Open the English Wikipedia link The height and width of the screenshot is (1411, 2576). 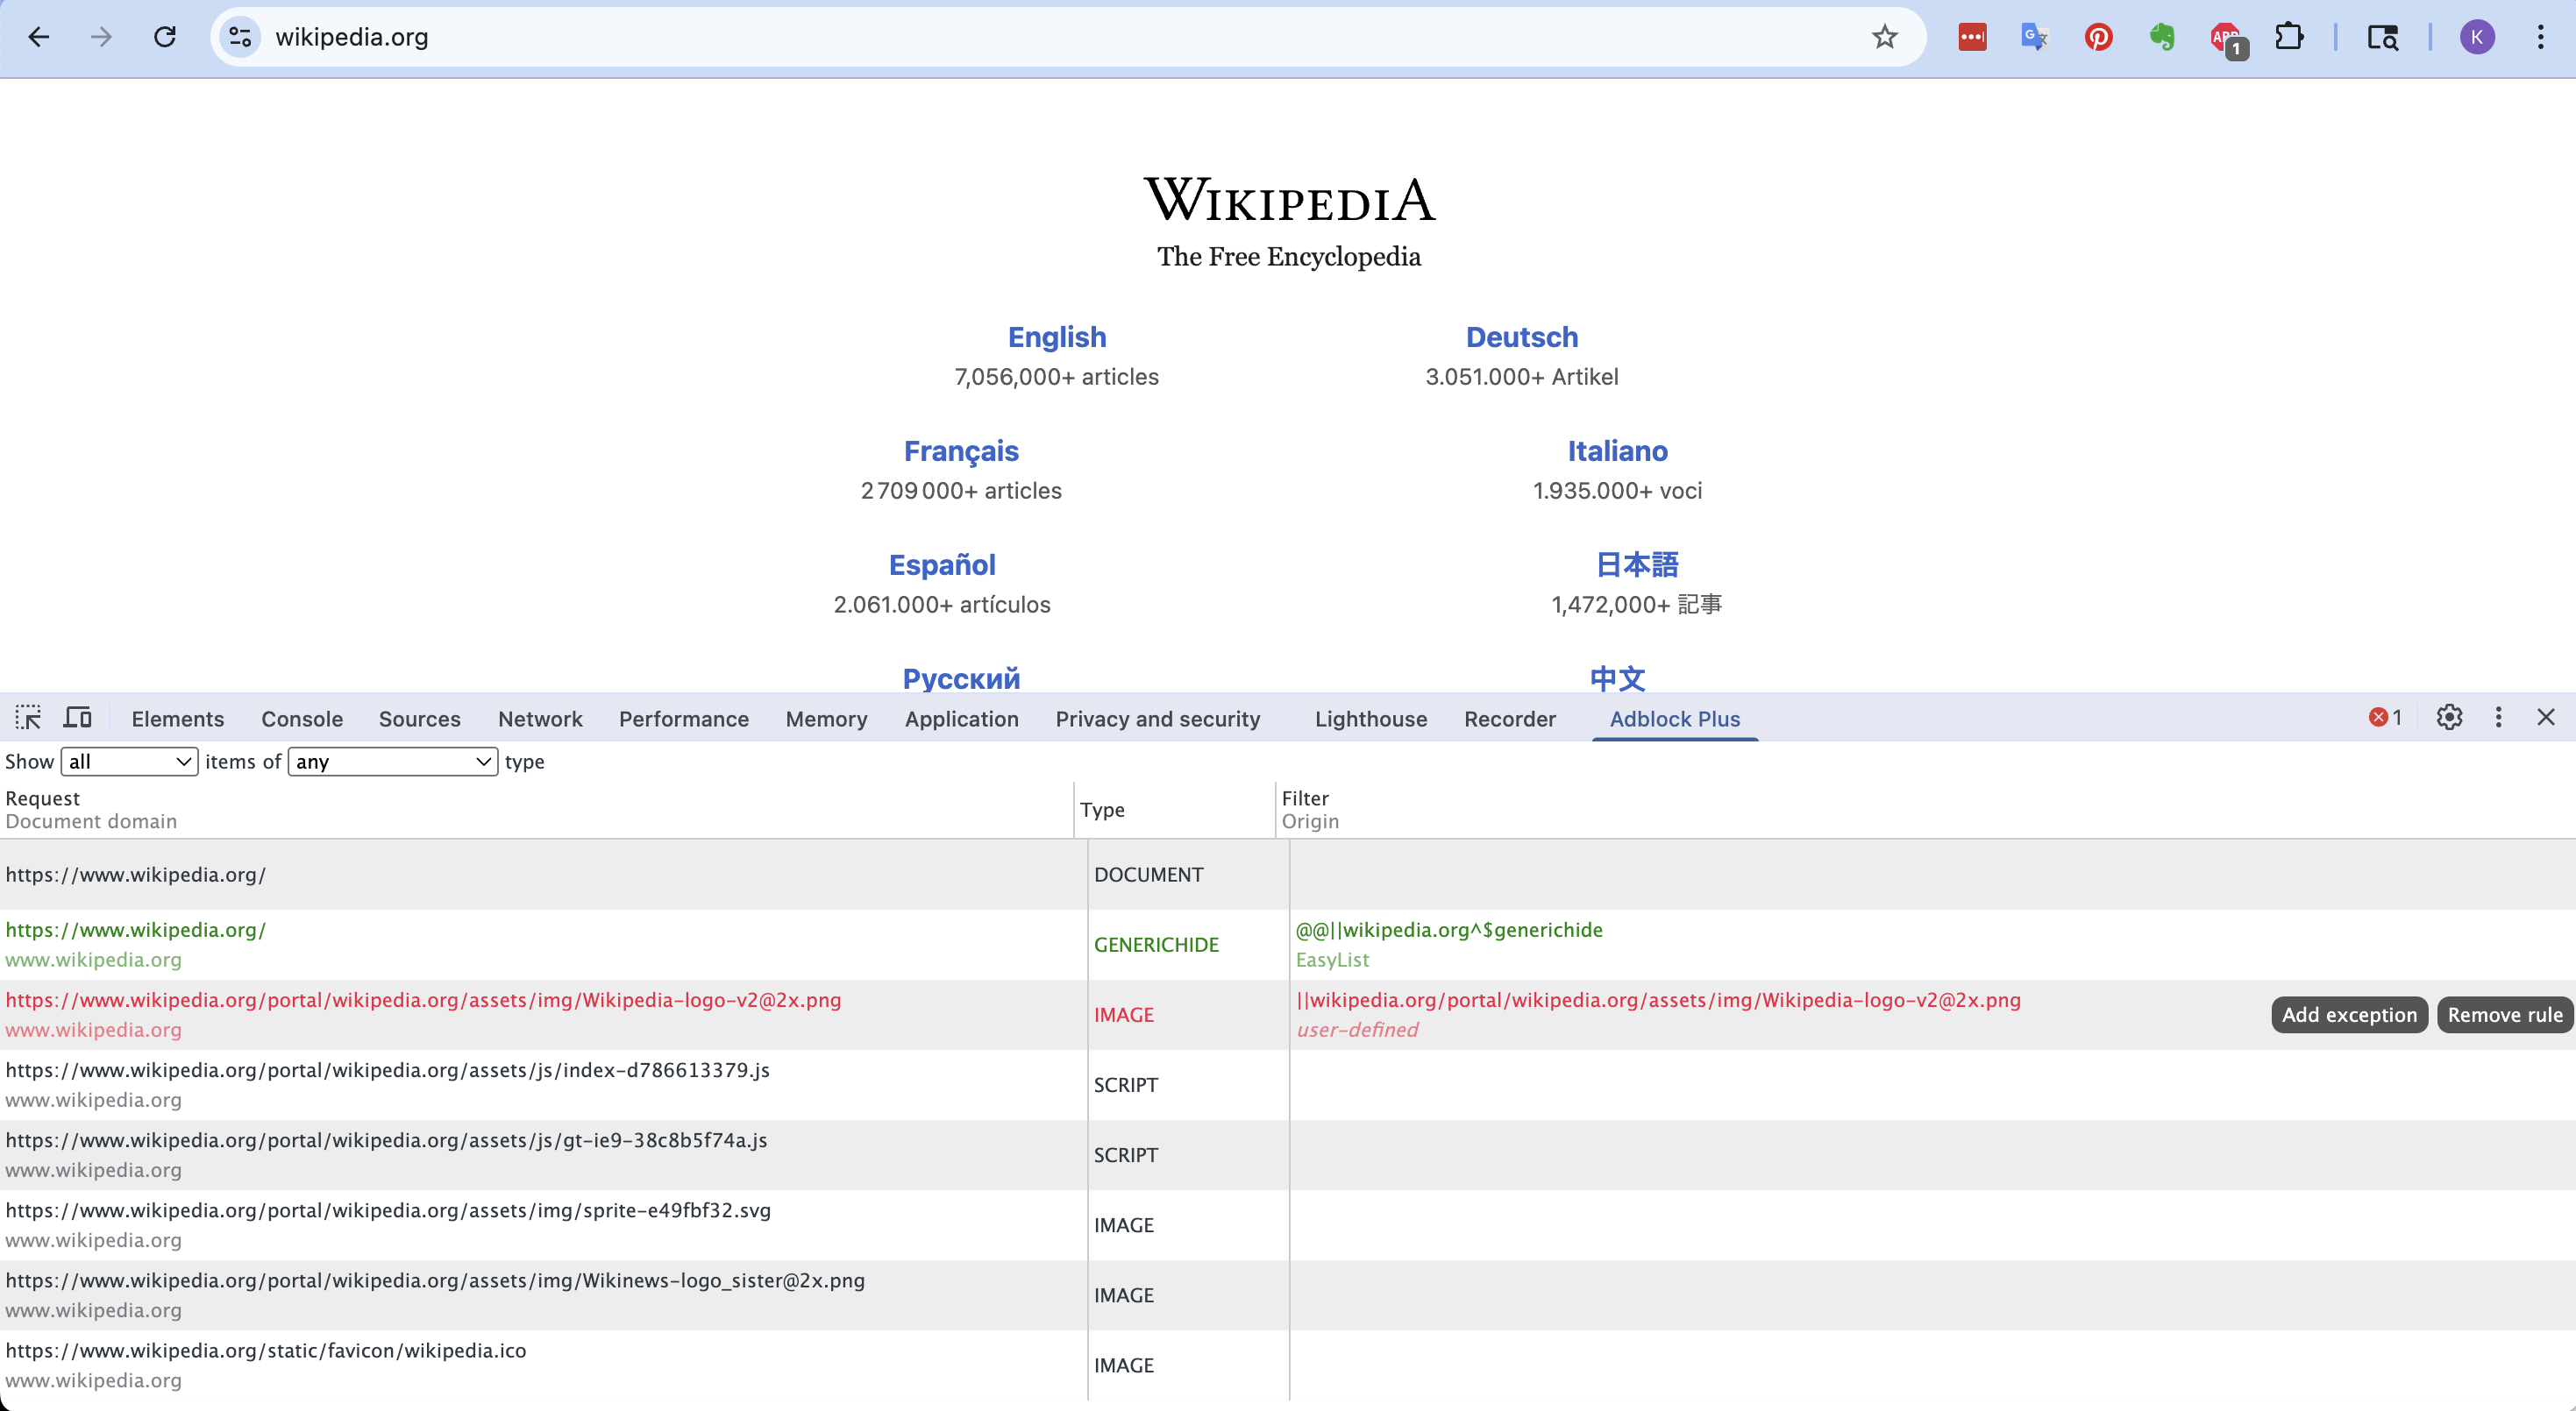pyautogui.click(x=1056, y=337)
